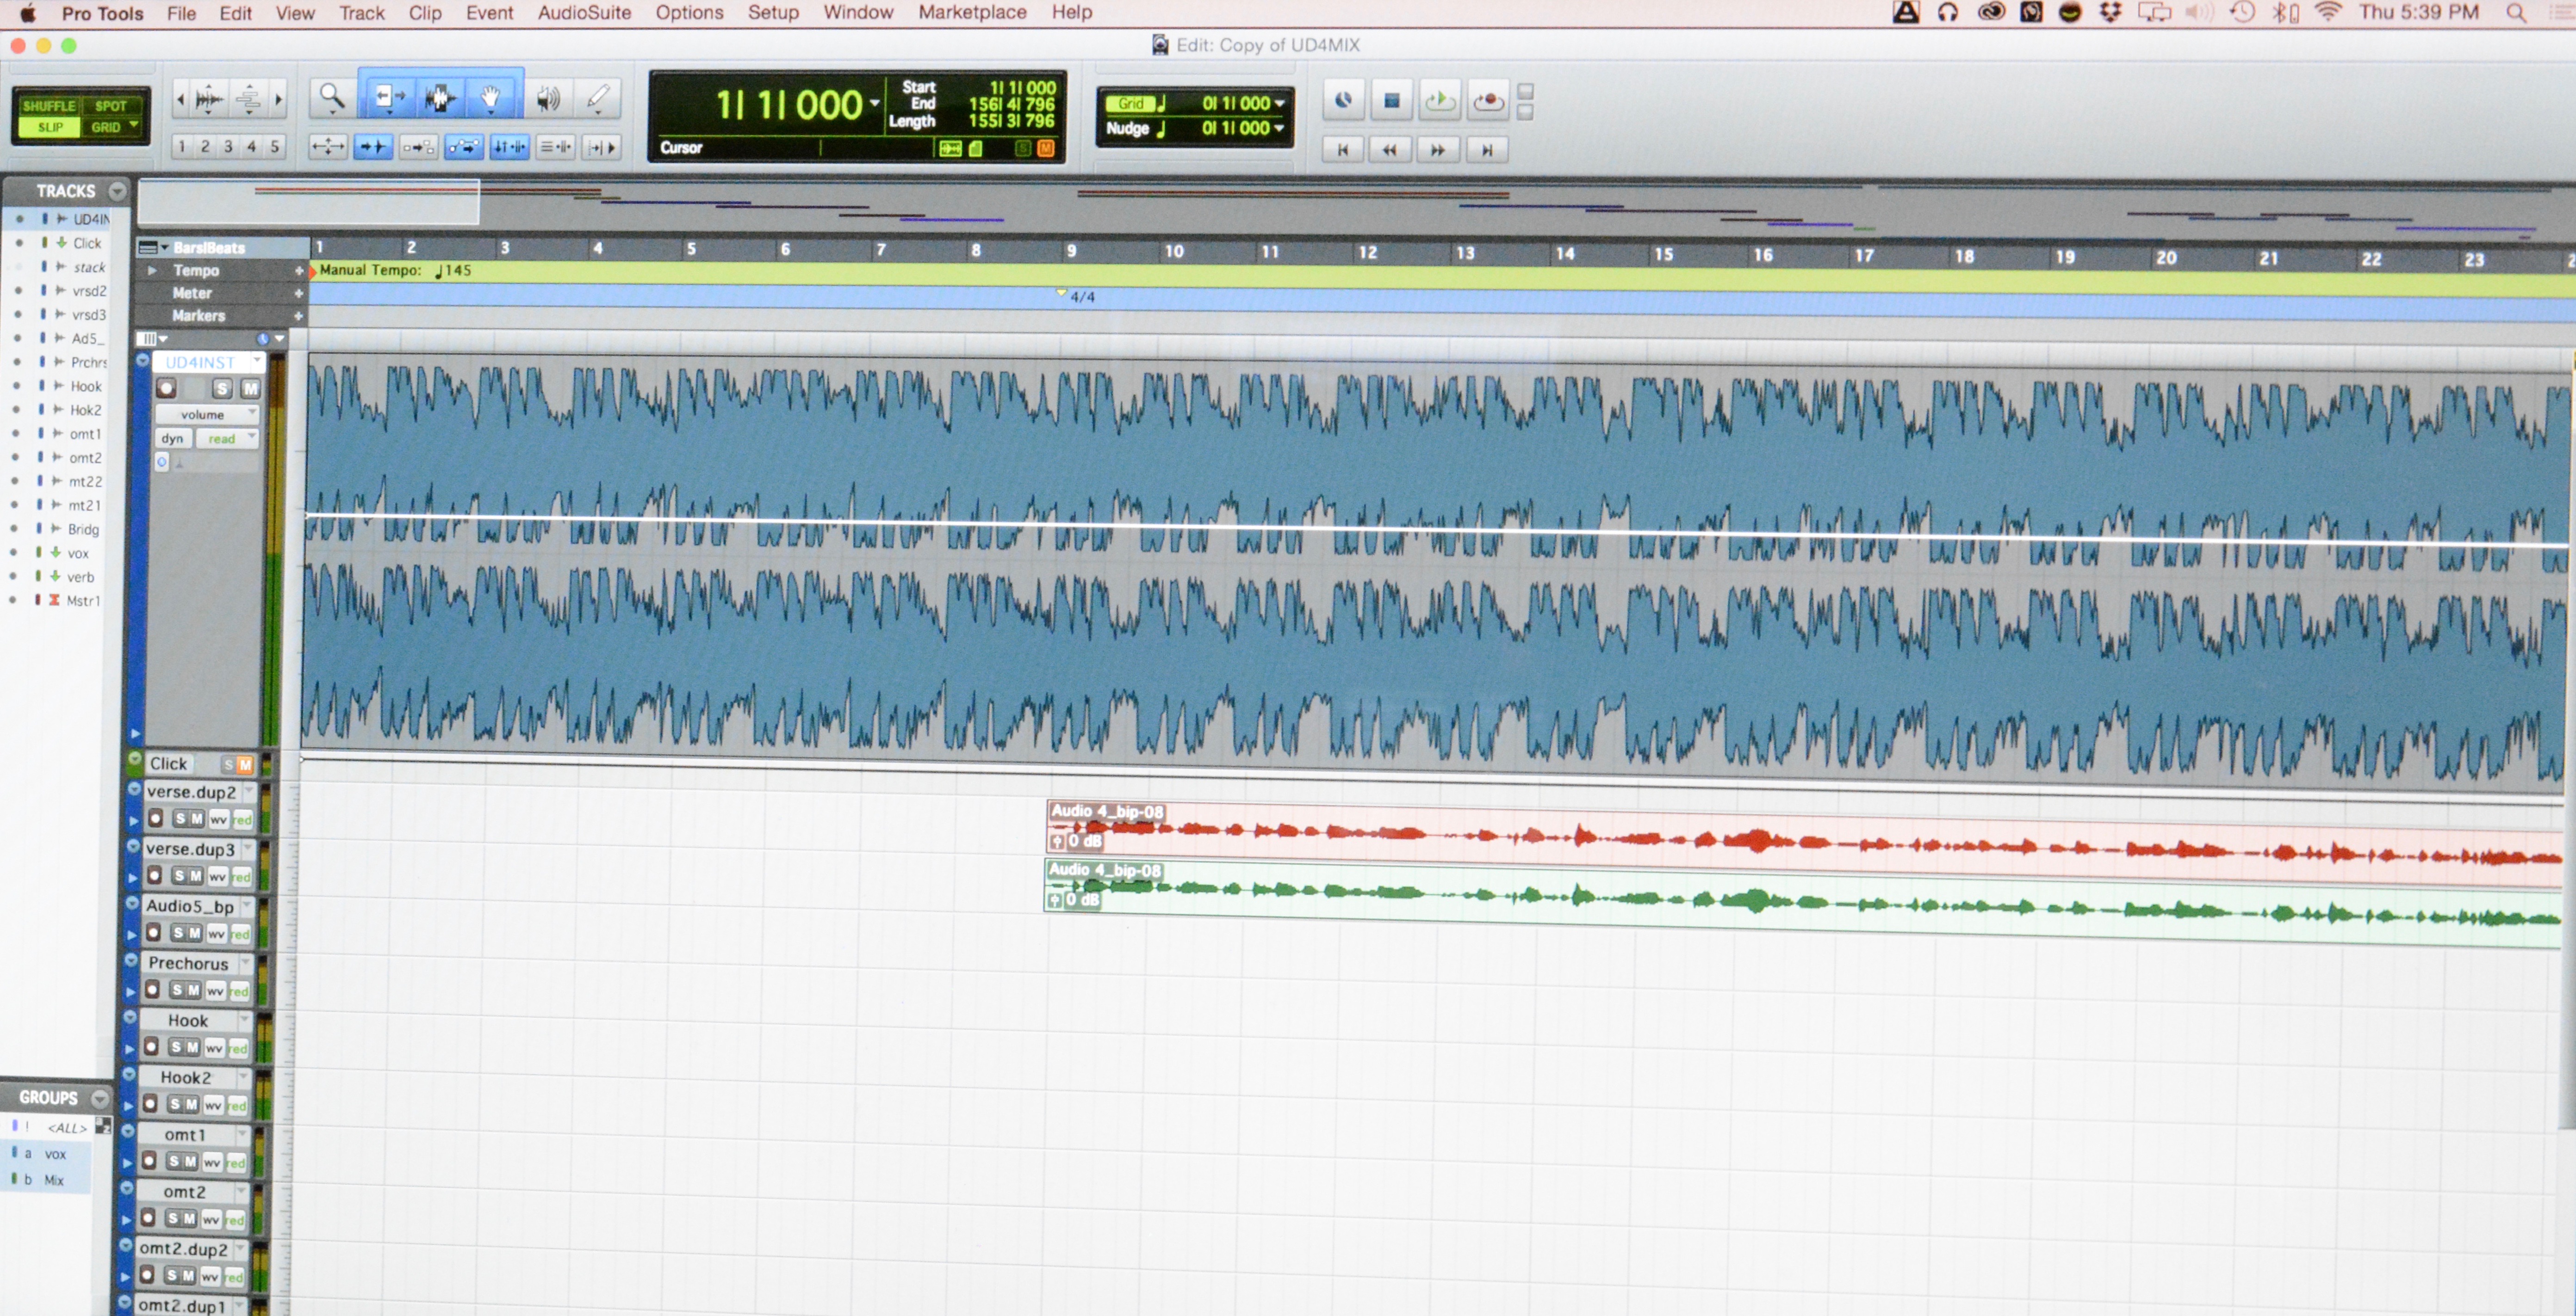This screenshot has width=2576, height=1316.
Task: Click the horizontal zoom-in arrow
Action: click(x=279, y=99)
